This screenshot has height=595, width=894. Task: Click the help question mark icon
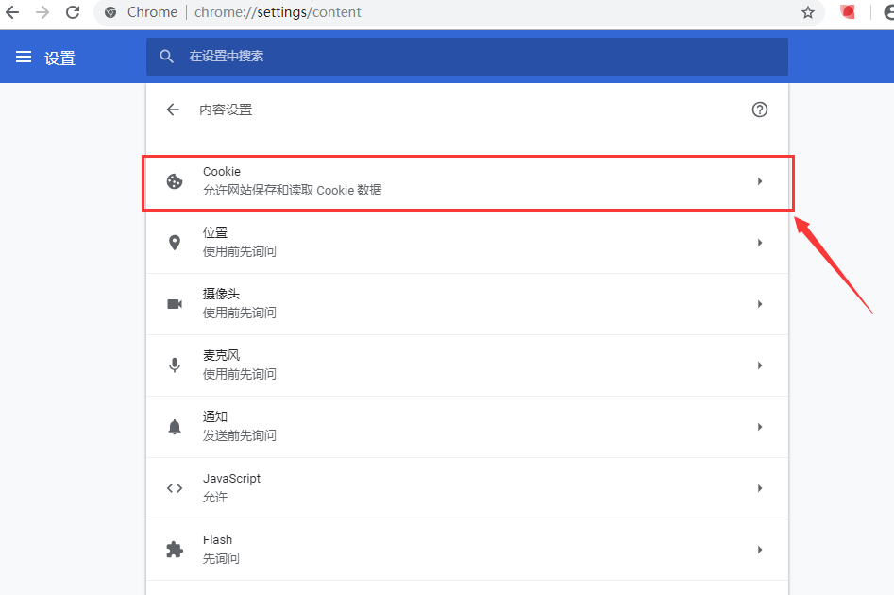(759, 110)
